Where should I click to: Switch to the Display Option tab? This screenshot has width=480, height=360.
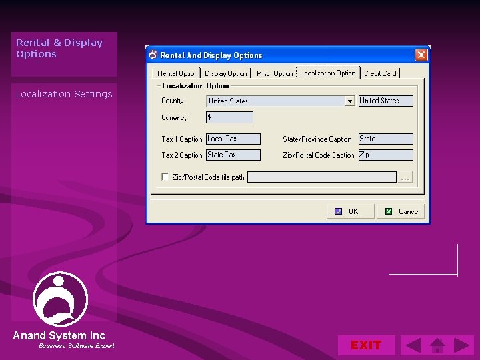point(225,73)
